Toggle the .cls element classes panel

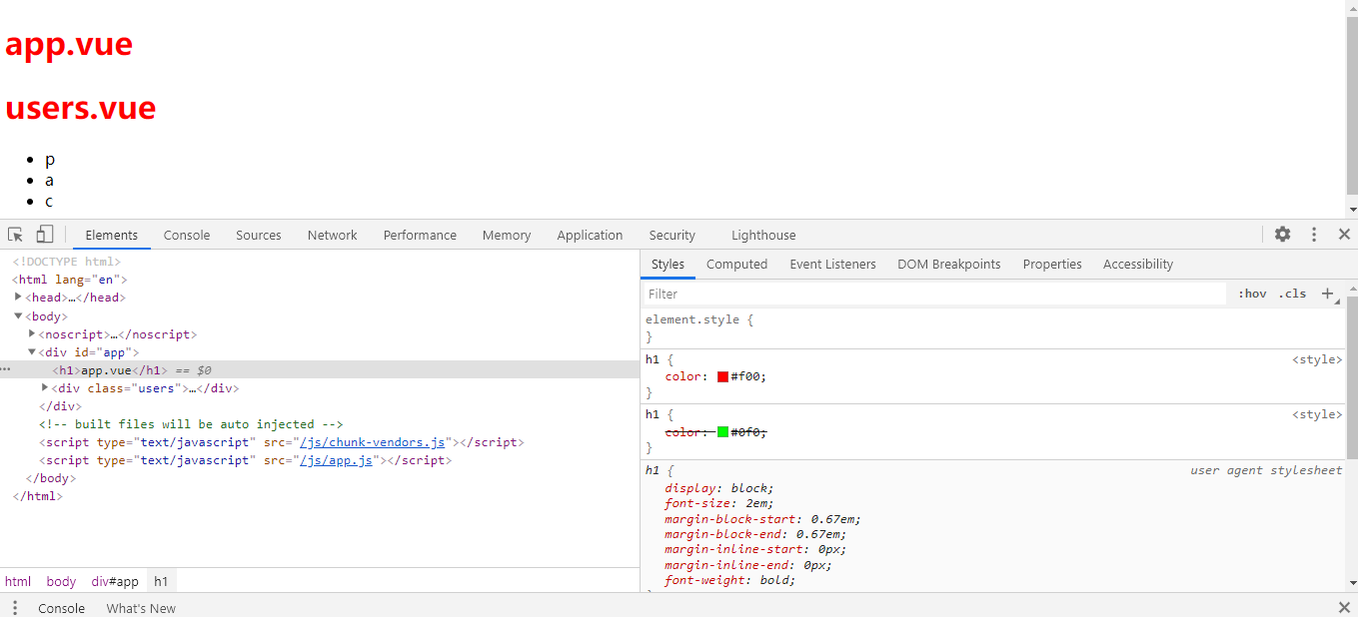coord(1292,294)
